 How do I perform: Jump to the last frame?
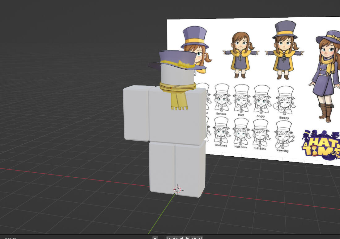coord(200,238)
